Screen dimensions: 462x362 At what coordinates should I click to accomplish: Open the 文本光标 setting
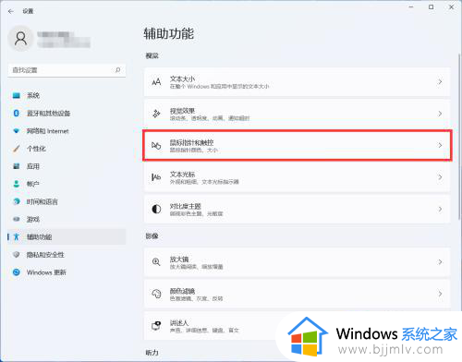click(x=298, y=177)
